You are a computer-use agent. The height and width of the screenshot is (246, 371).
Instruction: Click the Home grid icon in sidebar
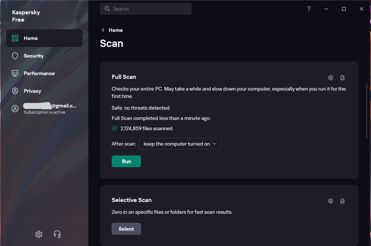pos(15,38)
